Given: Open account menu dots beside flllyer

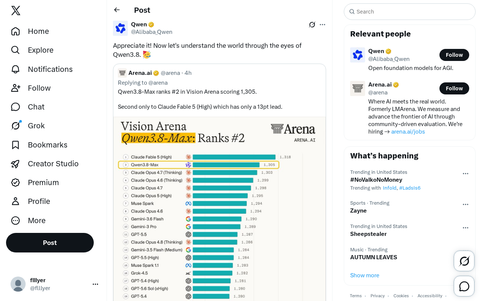Looking at the screenshot, I should click(x=95, y=284).
